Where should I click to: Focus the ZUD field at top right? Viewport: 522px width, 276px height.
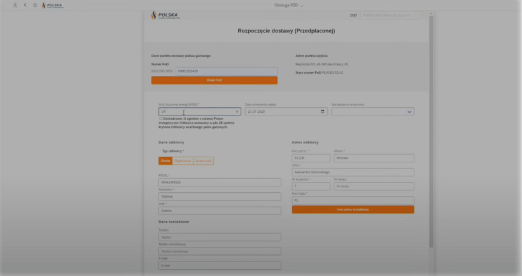pyautogui.click(x=390, y=15)
